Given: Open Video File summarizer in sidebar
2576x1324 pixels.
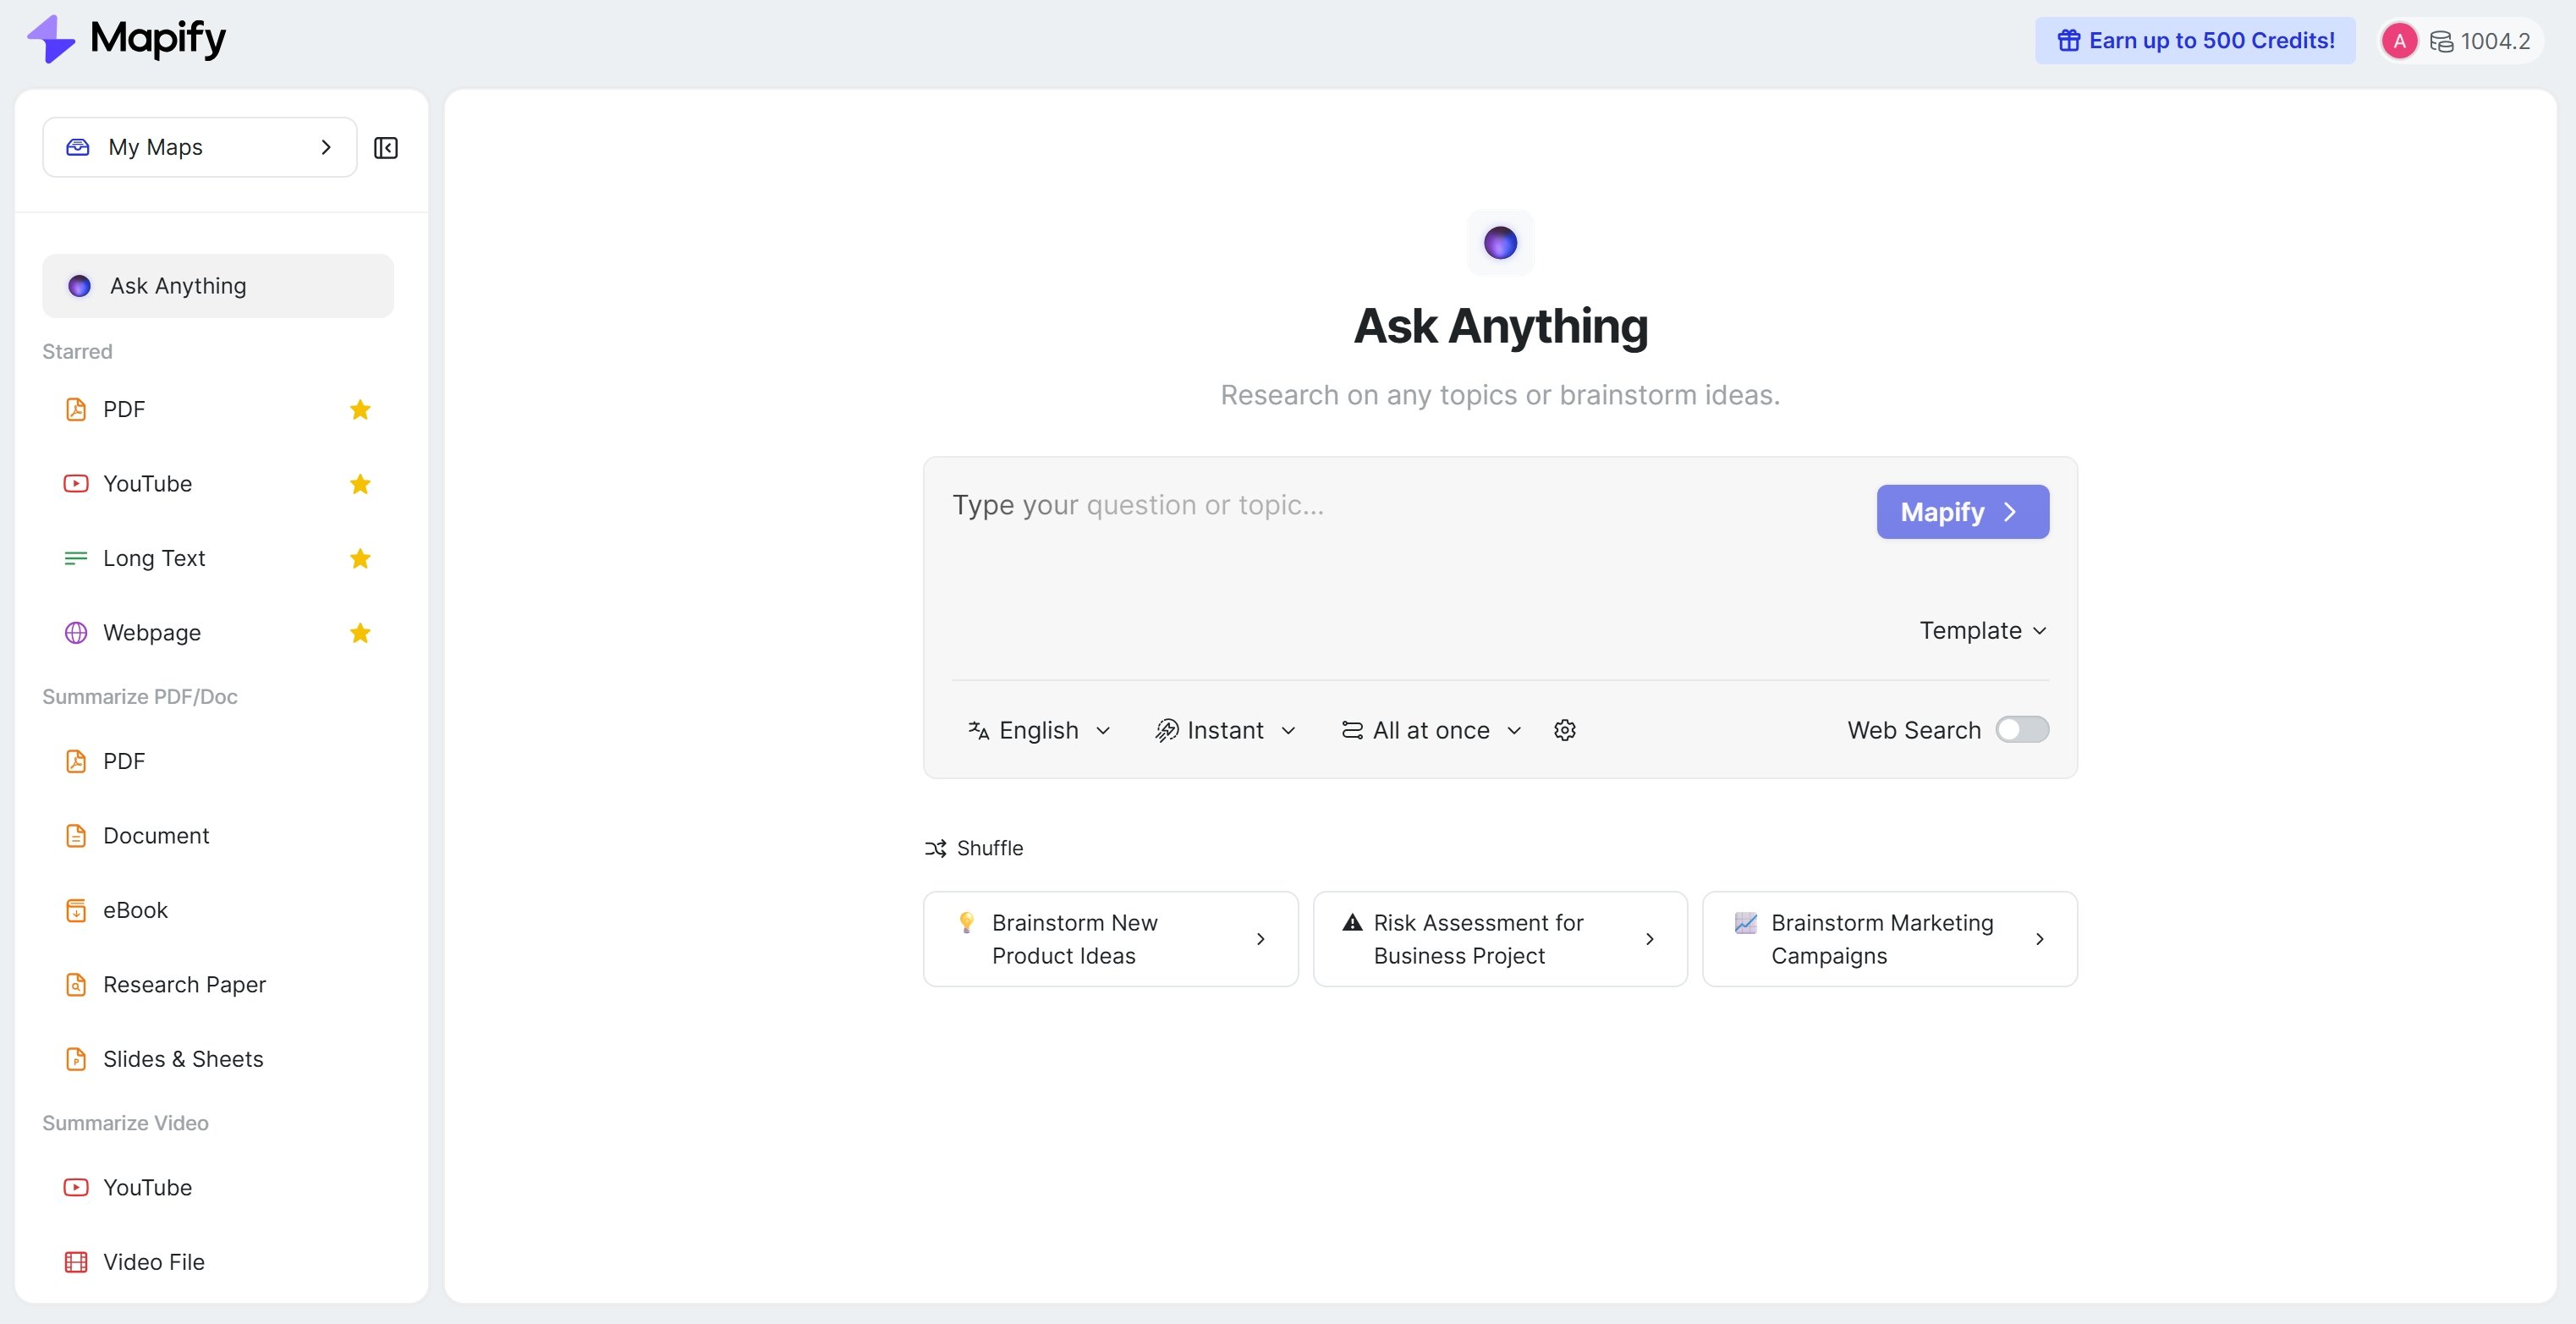Looking at the screenshot, I should tap(153, 1261).
